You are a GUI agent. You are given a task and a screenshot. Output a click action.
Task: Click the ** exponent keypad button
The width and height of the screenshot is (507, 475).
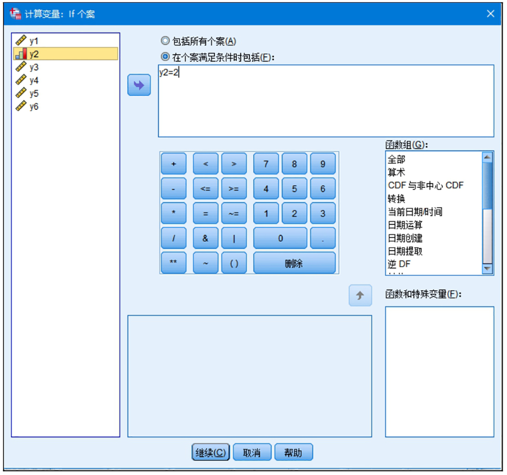point(174,263)
